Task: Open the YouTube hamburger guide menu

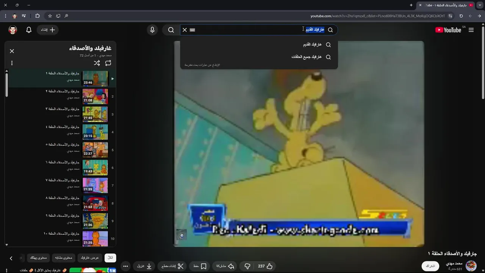Action: (471, 30)
